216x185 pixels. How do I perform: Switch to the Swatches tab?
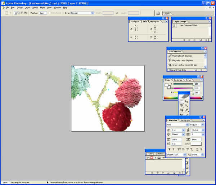click(178, 80)
